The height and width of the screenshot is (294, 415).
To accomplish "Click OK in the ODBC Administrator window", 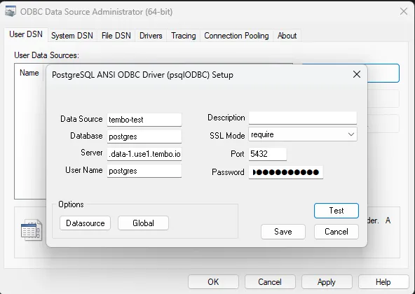I will click(x=213, y=282).
